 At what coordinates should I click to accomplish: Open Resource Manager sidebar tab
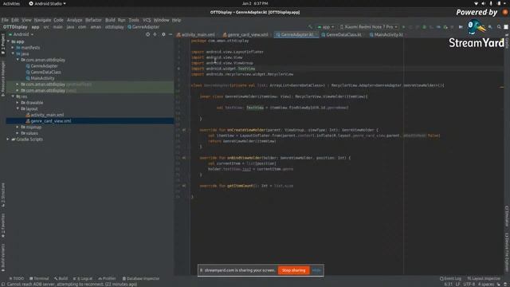click(2, 80)
